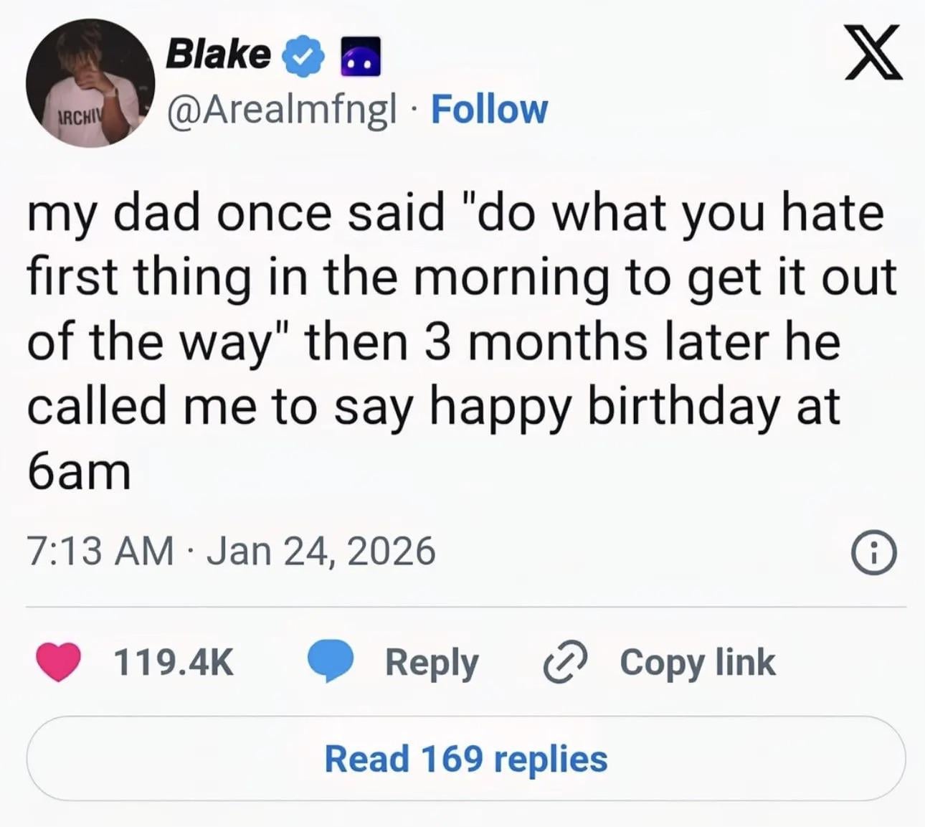Click the Copy link text
925x827 pixels.
(x=697, y=661)
